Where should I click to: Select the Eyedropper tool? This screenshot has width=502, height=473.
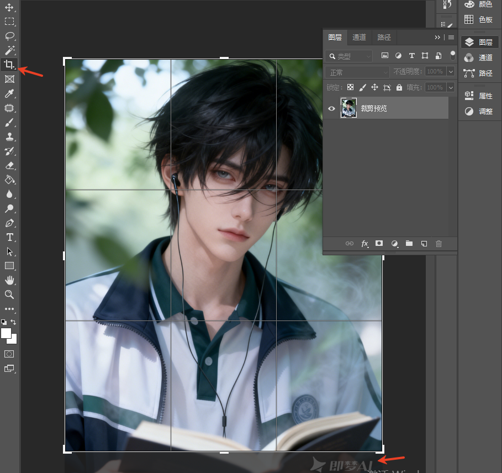pyautogui.click(x=9, y=93)
